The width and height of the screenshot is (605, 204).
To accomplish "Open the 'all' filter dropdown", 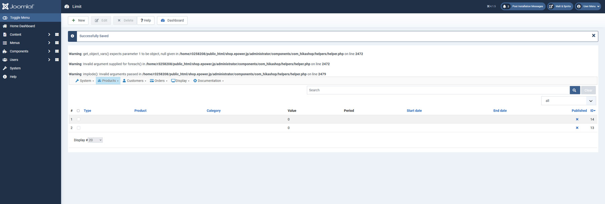I will tap(568, 101).
